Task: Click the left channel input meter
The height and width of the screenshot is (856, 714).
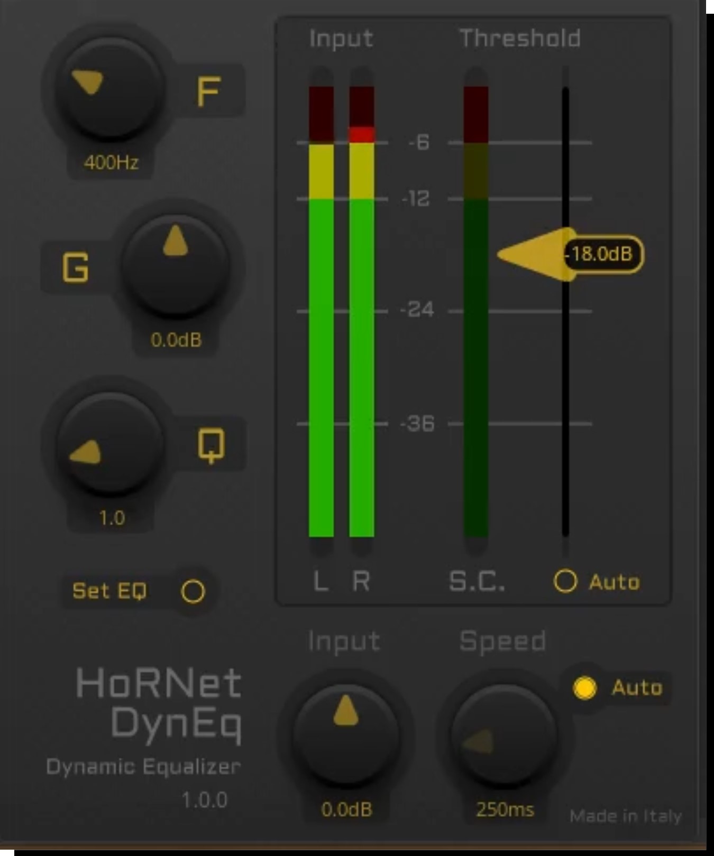Action: 321,312
